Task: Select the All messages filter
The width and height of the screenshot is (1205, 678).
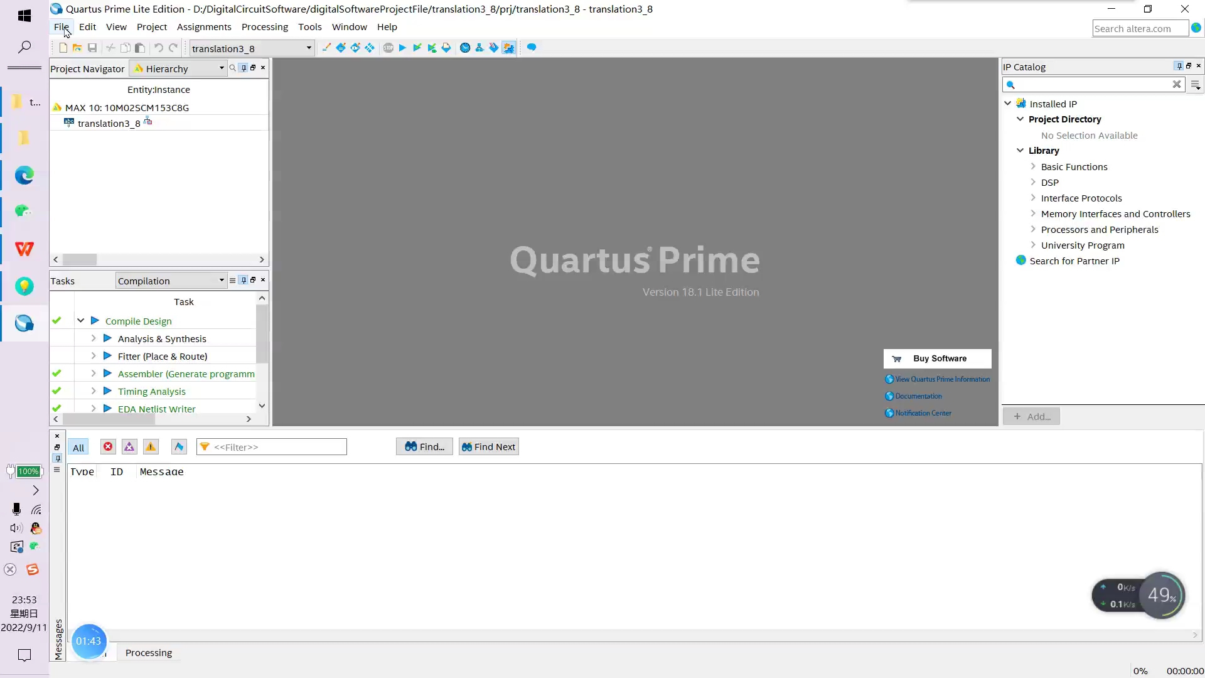Action: [x=78, y=447]
